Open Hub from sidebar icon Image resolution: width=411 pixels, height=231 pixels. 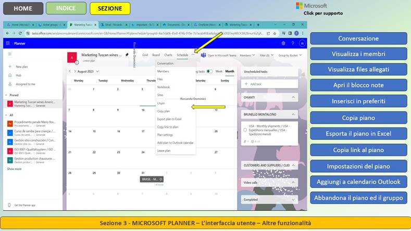click(x=10, y=75)
